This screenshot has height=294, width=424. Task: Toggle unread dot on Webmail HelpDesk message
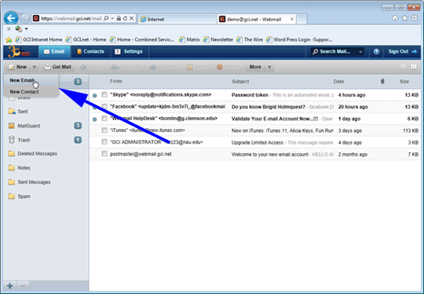click(x=95, y=119)
